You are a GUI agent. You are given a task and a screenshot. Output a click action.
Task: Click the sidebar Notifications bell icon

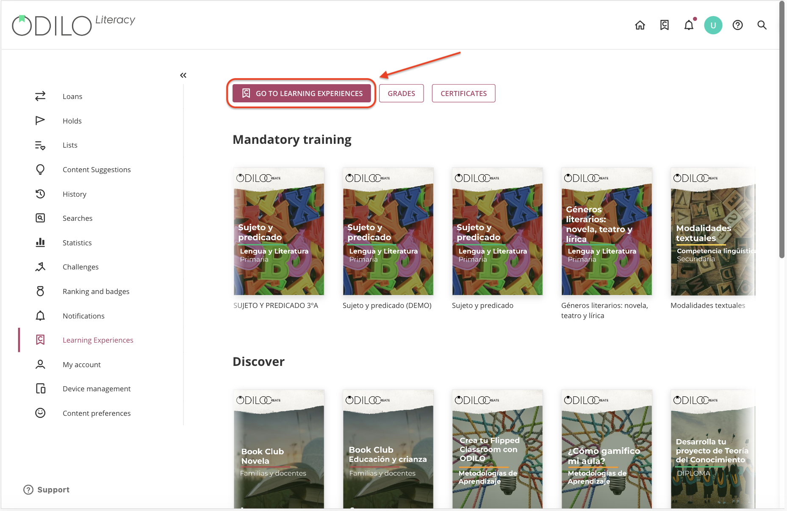point(40,316)
